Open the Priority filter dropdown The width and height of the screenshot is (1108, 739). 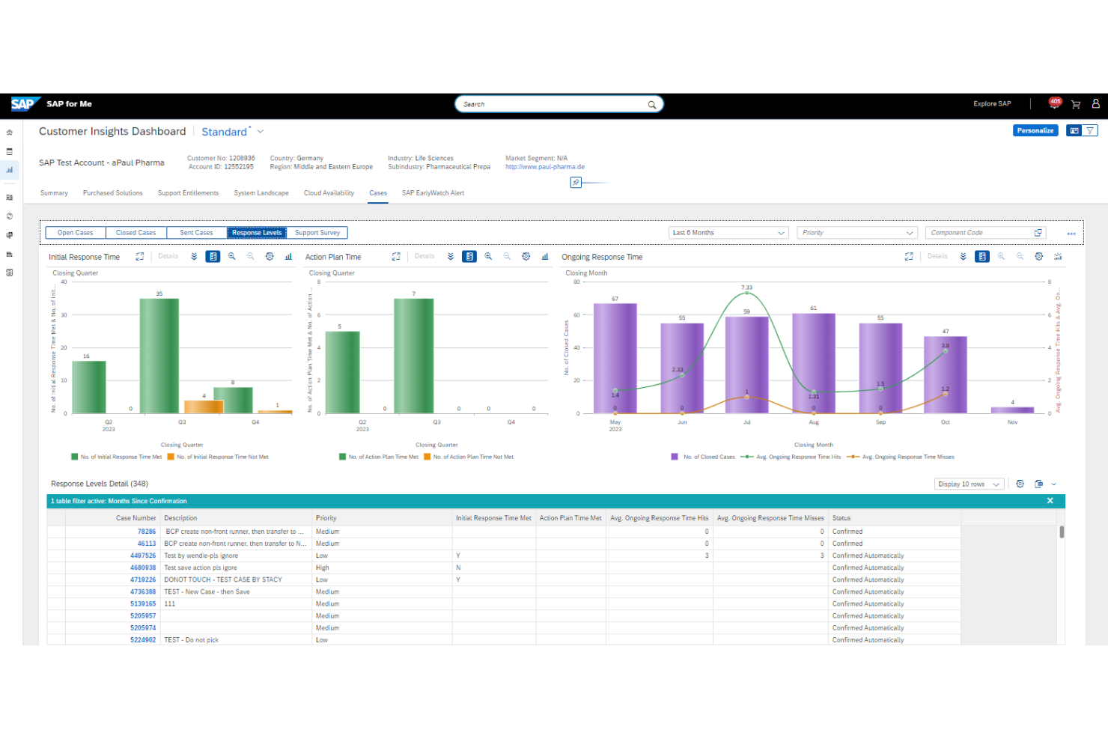pyautogui.click(x=857, y=233)
